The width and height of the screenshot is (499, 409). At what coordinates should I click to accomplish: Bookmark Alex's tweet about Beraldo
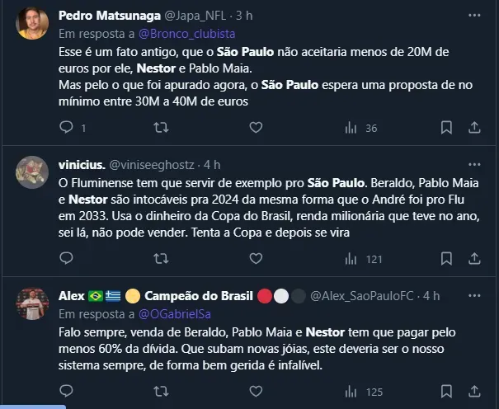click(445, 391)
